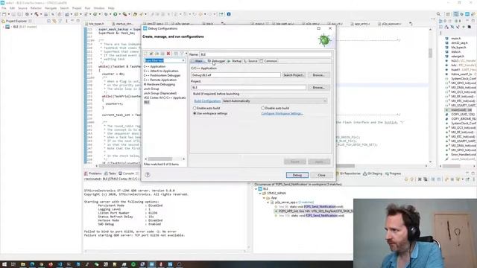Open Progress tab
Image resolution: width=477 pixels, height=268 pixels.
393,173
